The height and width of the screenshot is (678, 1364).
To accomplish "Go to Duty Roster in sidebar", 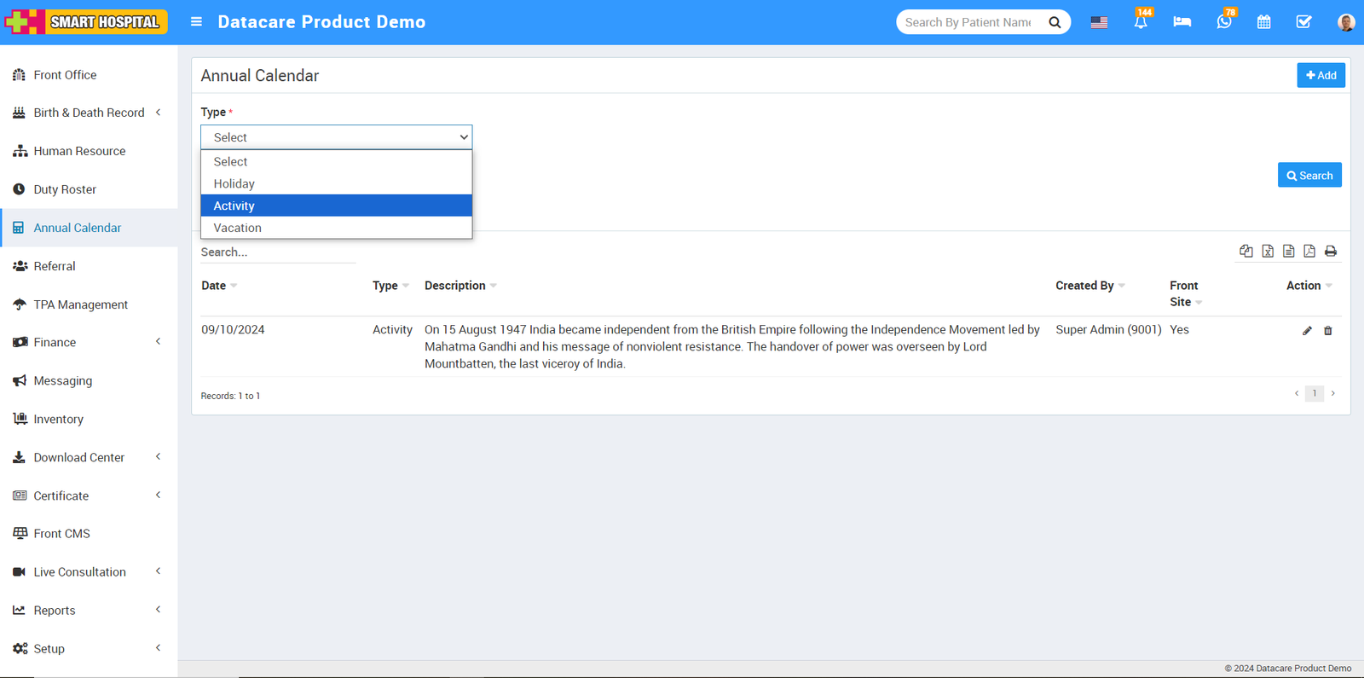I will point(65,189).
